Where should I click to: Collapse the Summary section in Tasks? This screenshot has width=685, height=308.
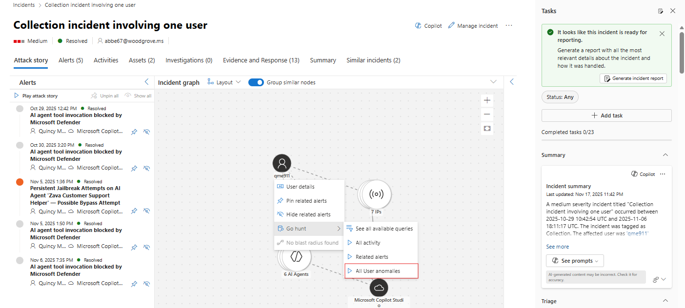pos(665,155)
